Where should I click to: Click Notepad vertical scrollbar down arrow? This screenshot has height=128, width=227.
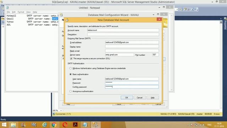[172, 90]
